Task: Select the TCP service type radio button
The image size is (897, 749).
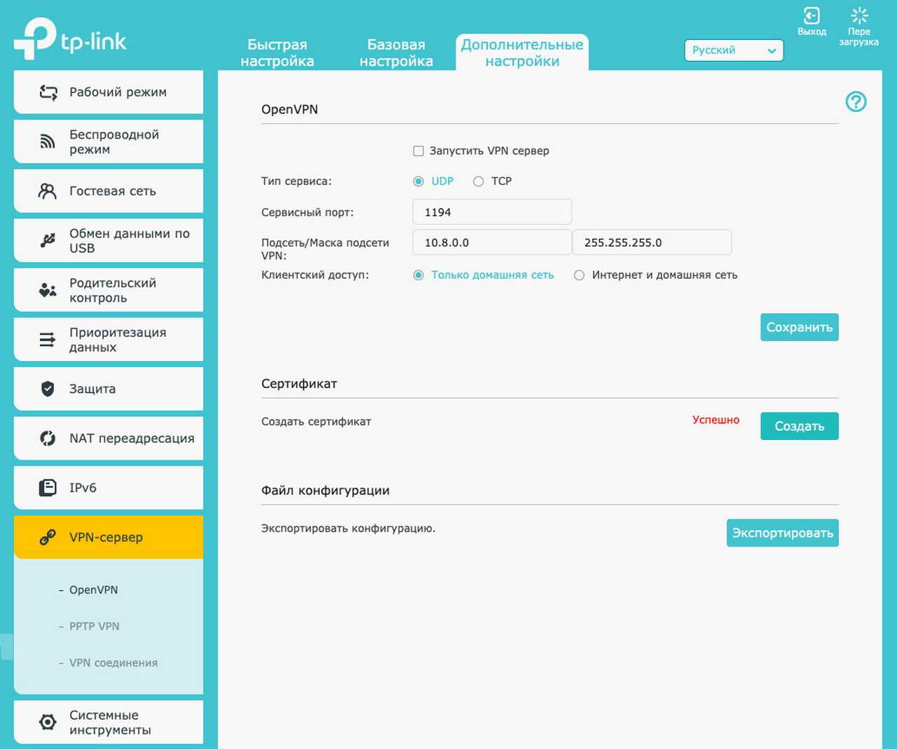Action: (x=479, y=181)
